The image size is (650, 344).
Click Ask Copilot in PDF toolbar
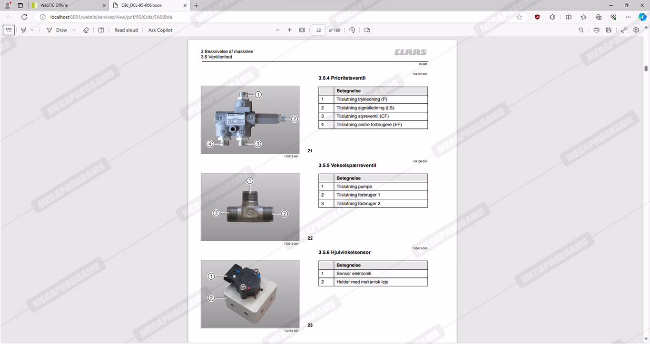160,30
